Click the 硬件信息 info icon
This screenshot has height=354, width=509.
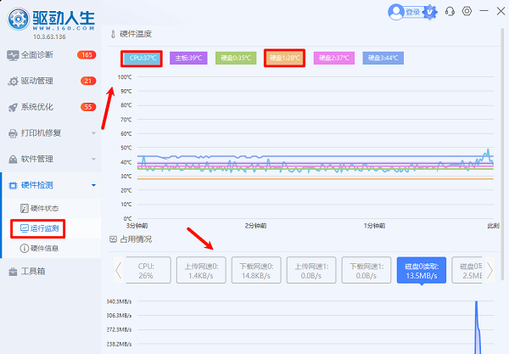pyautogui.click(x=25, y=249)
